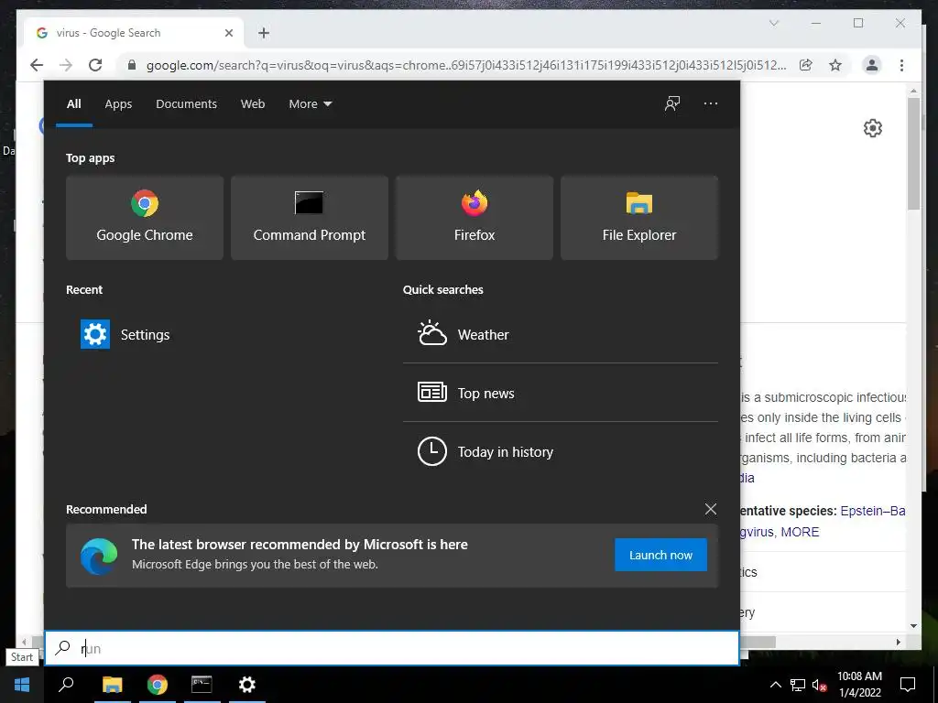Click the taskbar search magnifier icon
This screenshot has height=703, width=938.
coord(66,685)
